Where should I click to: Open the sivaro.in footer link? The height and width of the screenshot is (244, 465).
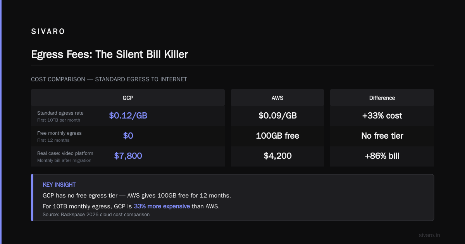click(x=430, y=235)
